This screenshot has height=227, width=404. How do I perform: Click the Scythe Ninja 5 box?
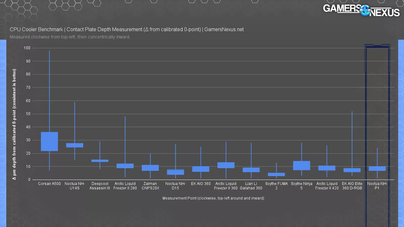[x=301, y=165]
